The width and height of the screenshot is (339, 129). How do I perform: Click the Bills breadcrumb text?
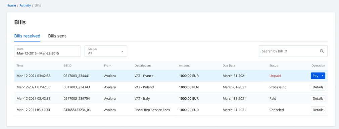click(38, 5)
